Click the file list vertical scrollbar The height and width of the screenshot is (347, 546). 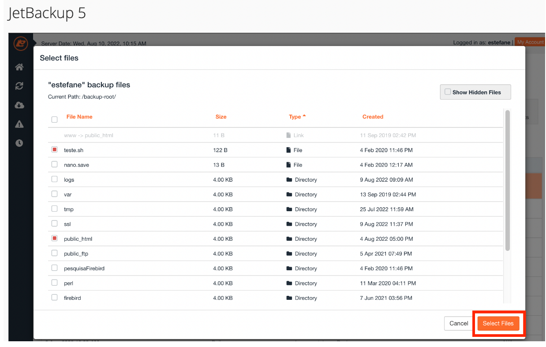point(507,180)
